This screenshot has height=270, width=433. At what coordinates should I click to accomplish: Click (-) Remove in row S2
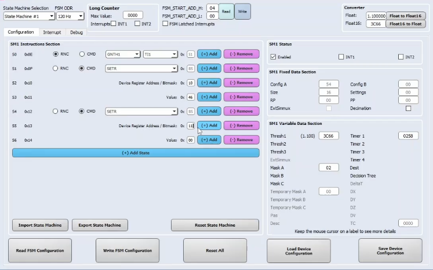pyautogui.click(x=241, y=83)
